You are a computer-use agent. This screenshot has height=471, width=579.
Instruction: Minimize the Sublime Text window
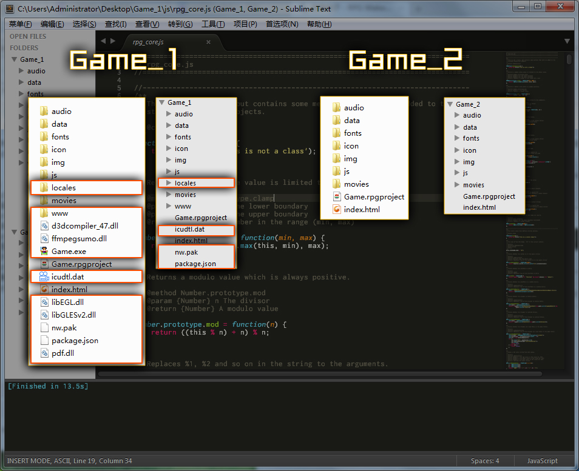tap(521, 7)
